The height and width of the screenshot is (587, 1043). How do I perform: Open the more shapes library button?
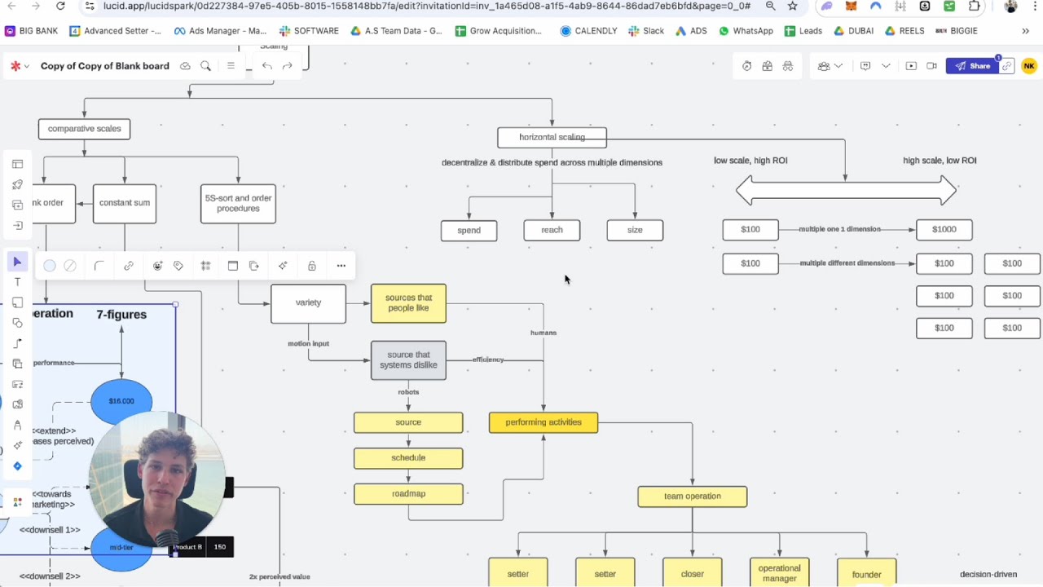pyautogui.click(x=17, y=502)
